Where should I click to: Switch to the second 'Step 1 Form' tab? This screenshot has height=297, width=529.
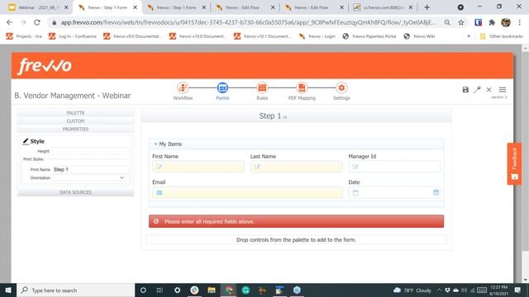point(177,7)
